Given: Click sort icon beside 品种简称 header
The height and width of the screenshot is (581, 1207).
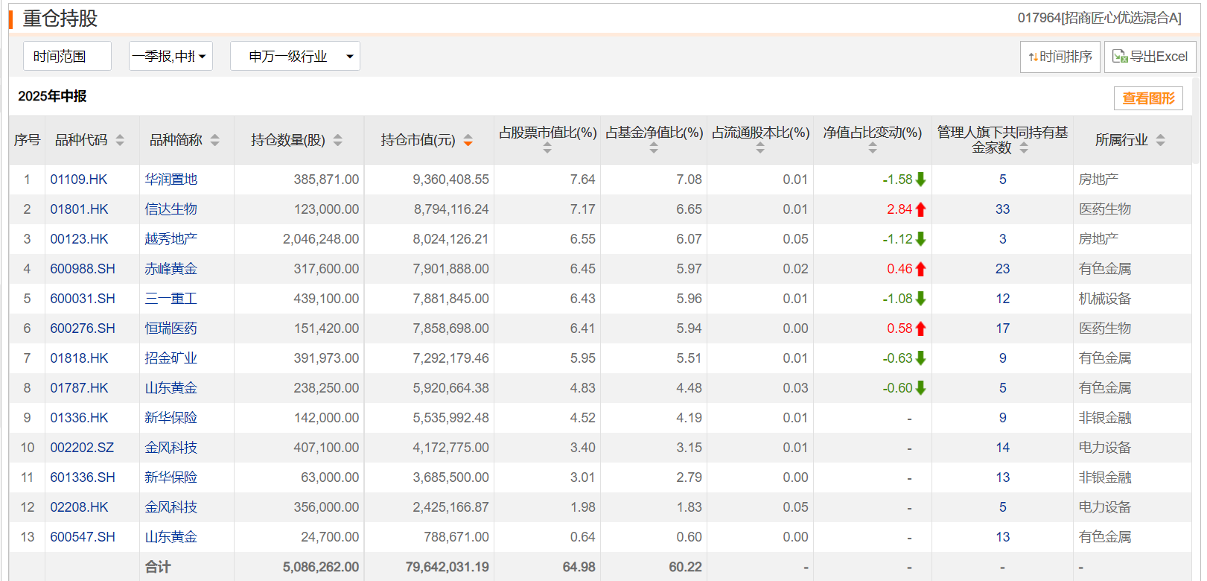Looking at the screenshot, I should coord(215,140).
